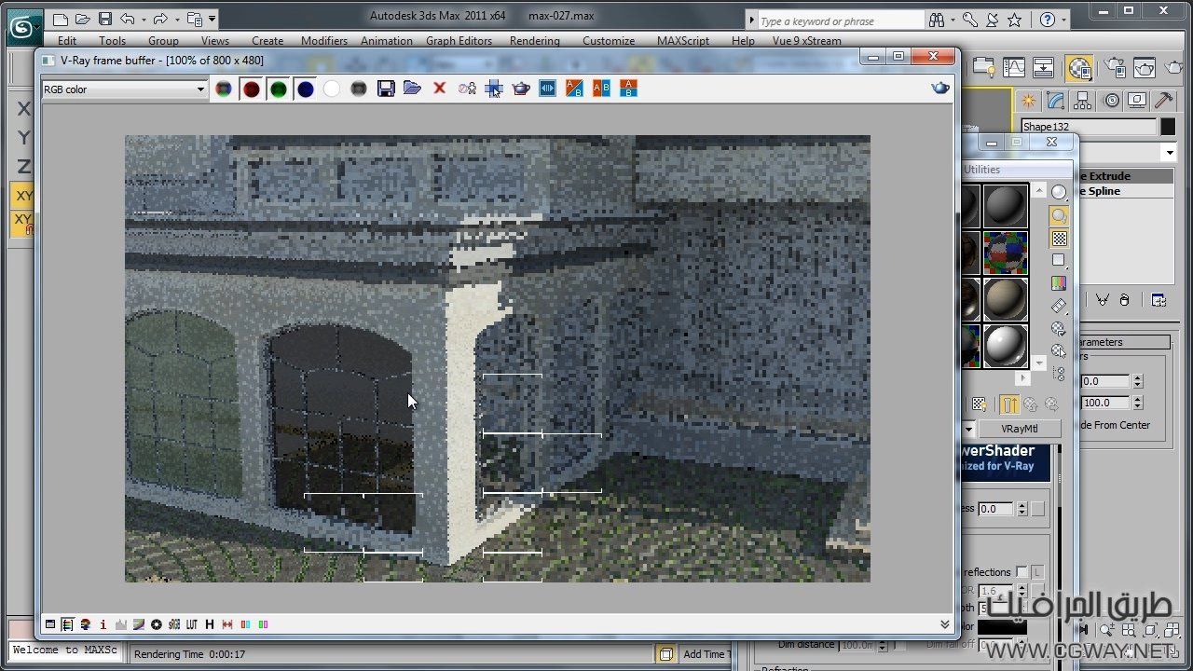Viewport: 1193px width, 671px height.
Task: Open the Graph Editors menu
Action: click(459, 41)
